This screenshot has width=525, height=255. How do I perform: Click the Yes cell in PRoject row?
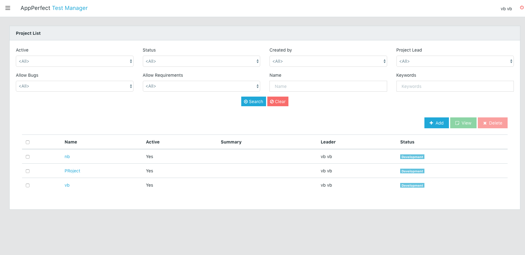(x=149, y=171)
